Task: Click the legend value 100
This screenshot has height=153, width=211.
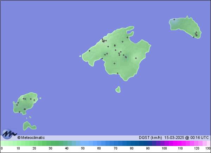Action: (164, 148)
